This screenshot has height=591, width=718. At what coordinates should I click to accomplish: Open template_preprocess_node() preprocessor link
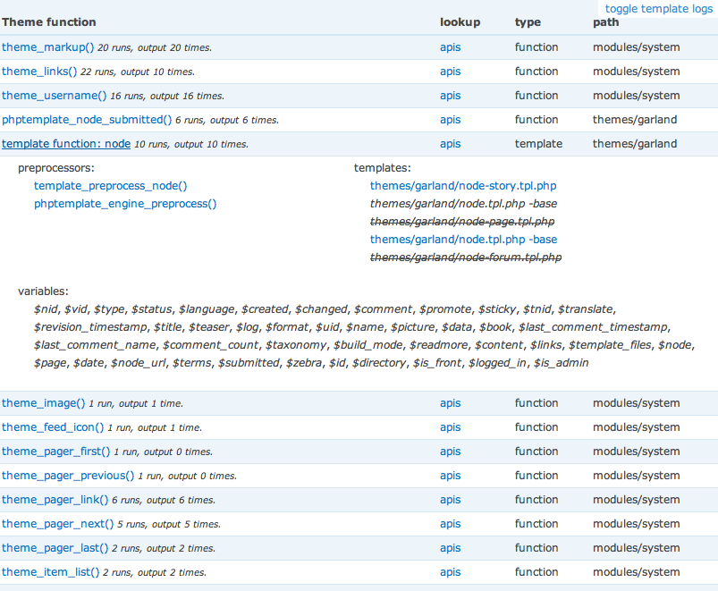point(110,186)
